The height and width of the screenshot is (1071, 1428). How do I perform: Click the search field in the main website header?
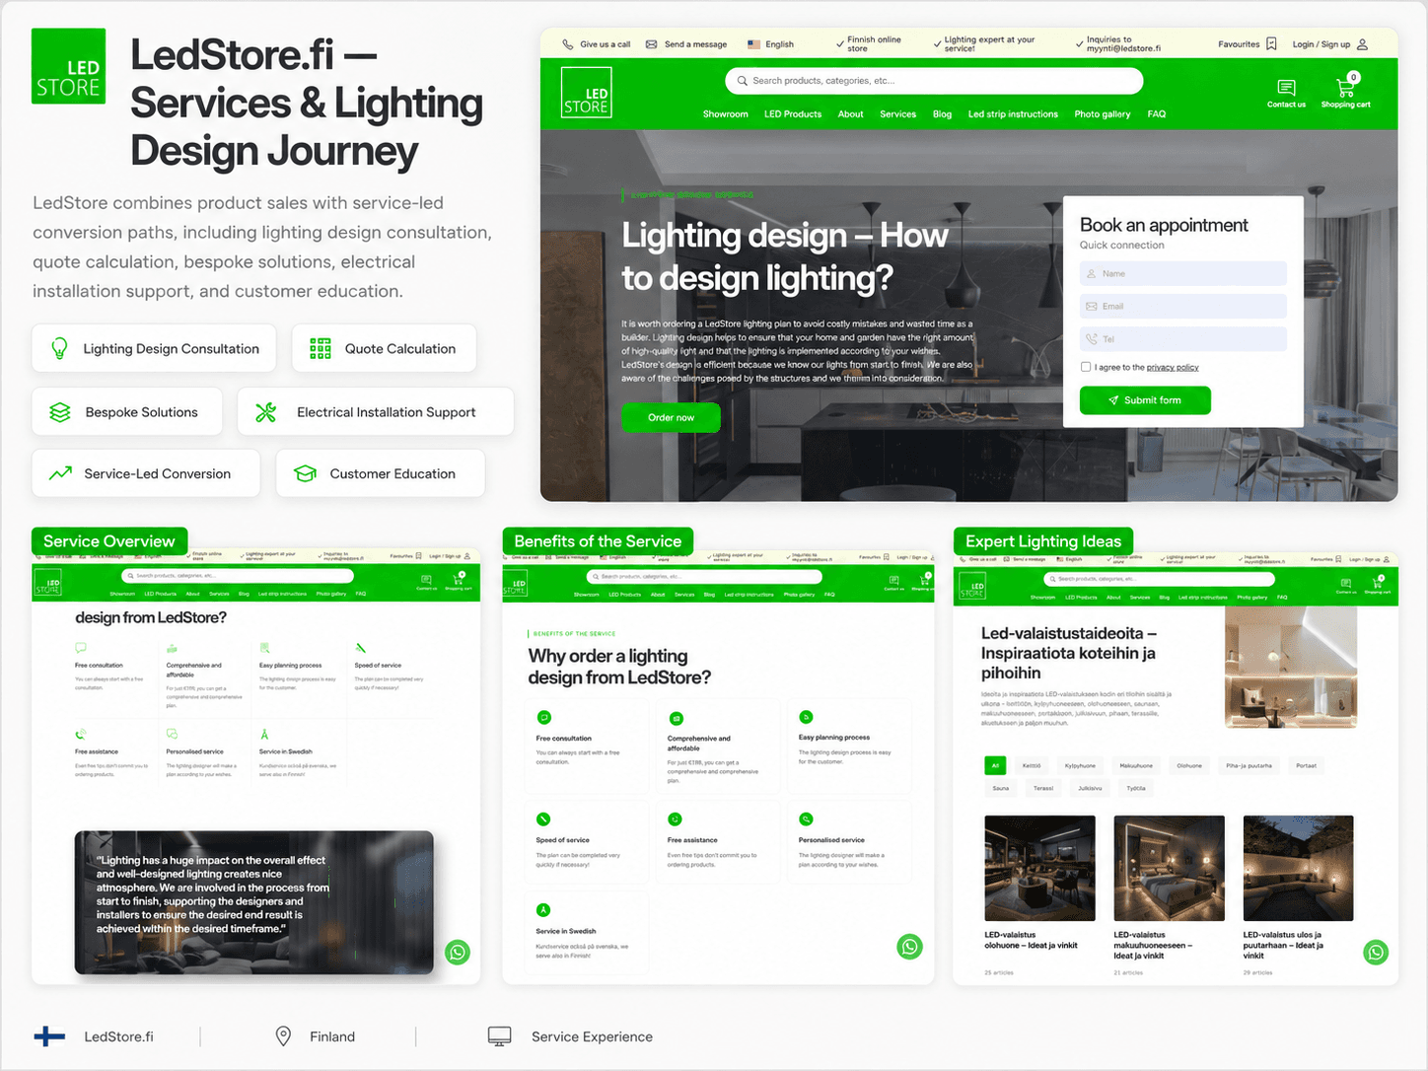pyautogui.click(x=935, y=81)
